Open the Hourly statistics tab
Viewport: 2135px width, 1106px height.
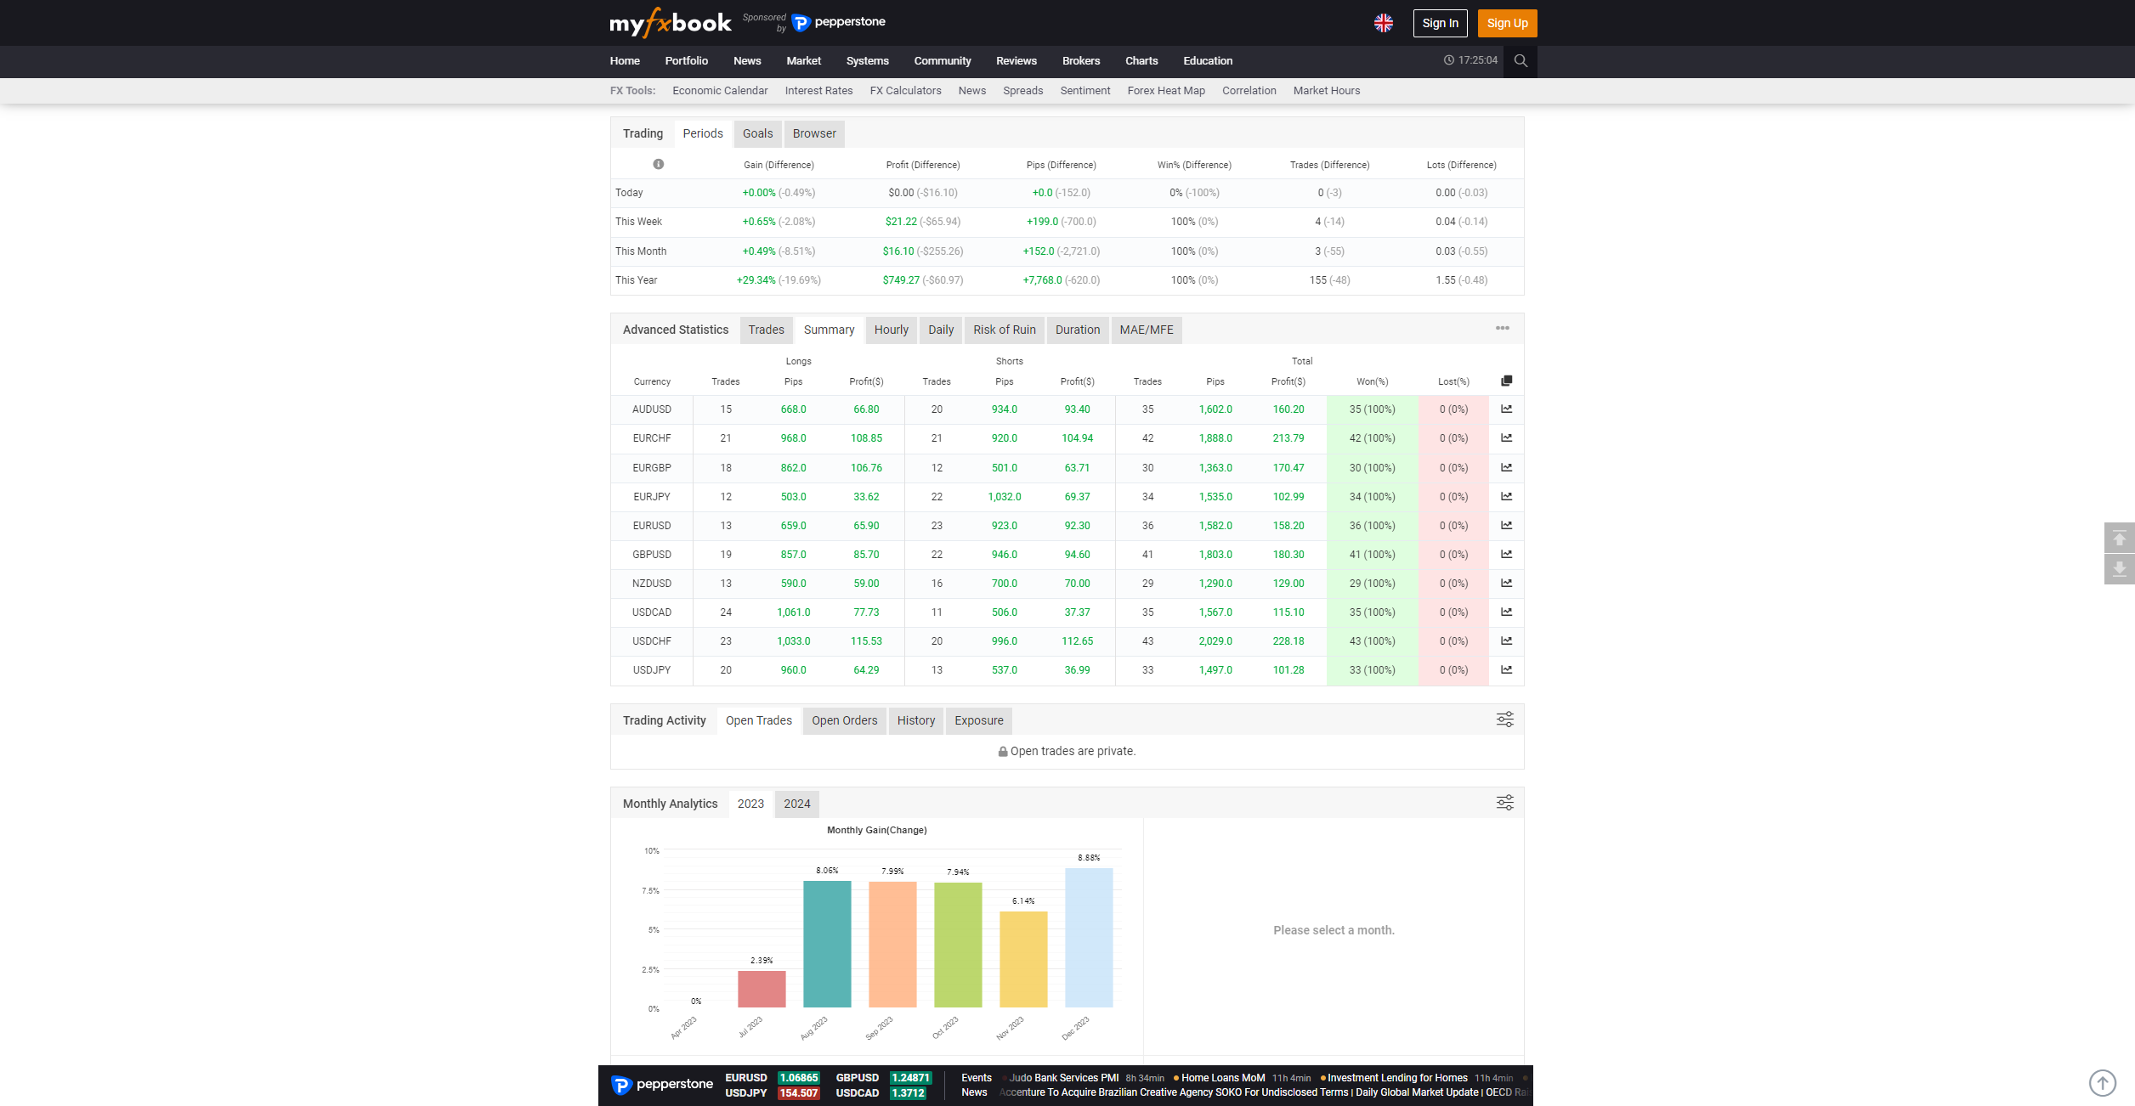tap(891, 330)
